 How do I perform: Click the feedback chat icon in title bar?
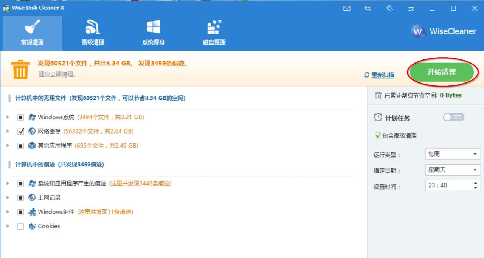[368, 8]
